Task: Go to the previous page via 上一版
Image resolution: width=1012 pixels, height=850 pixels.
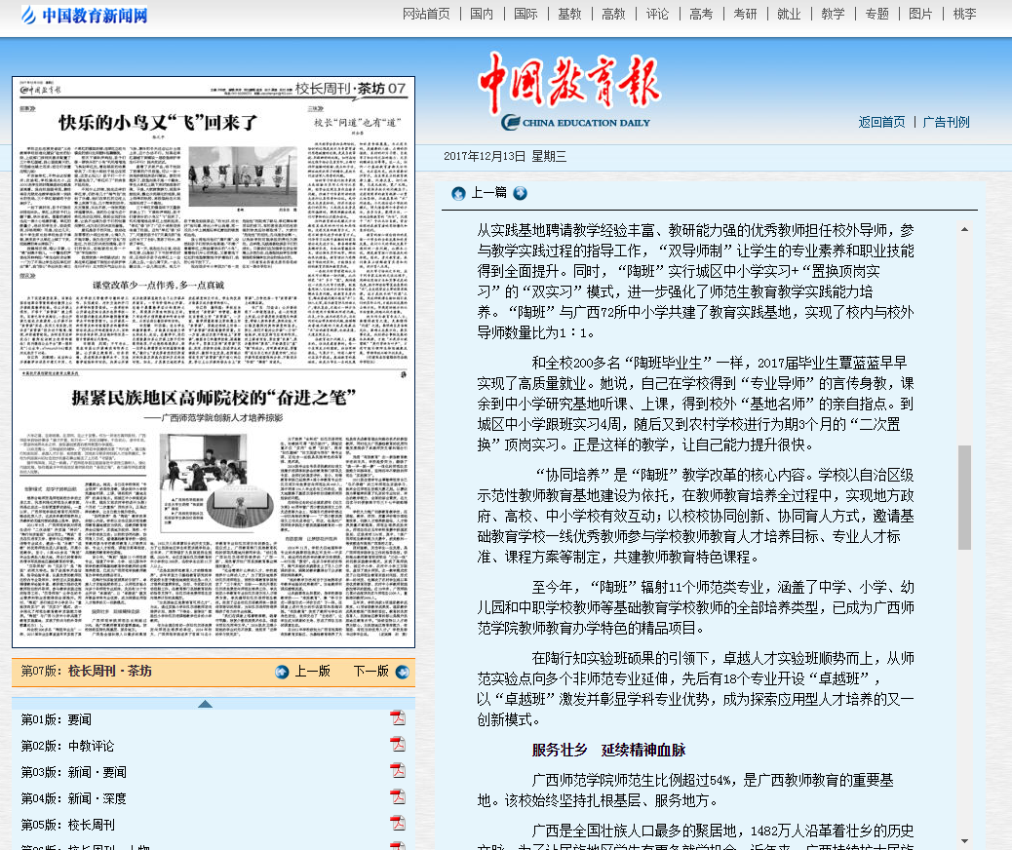Action: click(312, 672)
